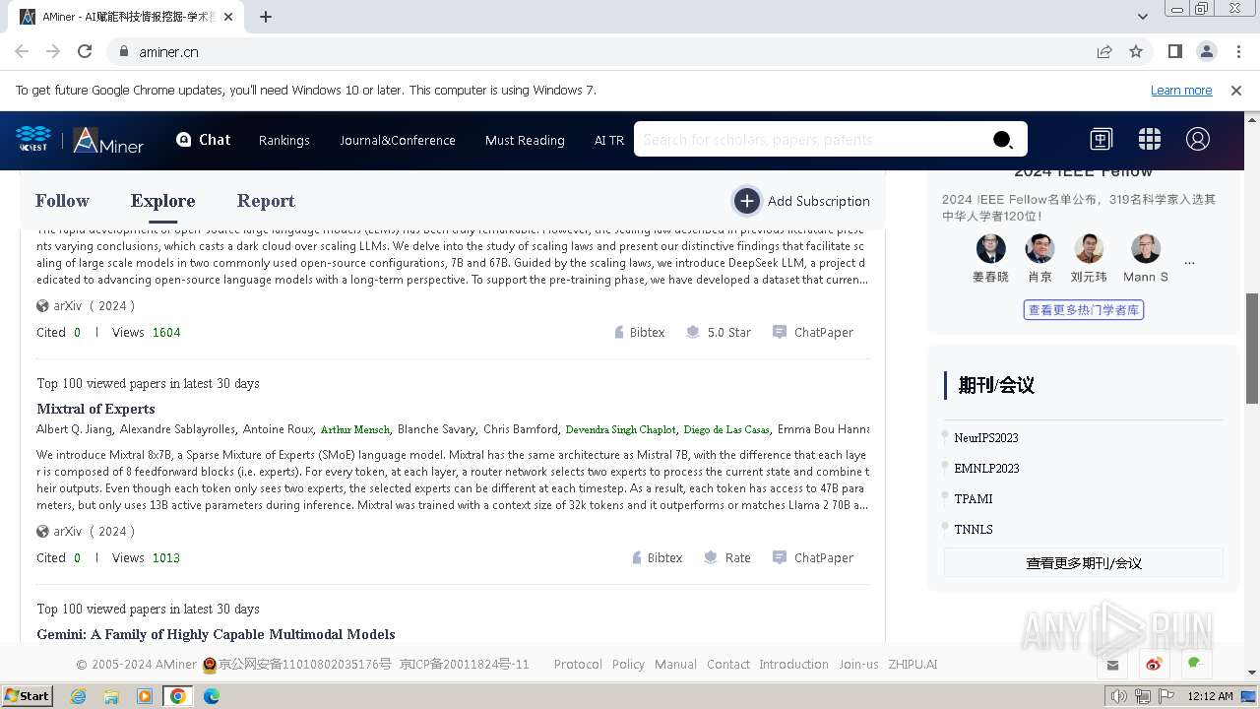
Task: Switch language with the Chinese character icon
Action: (1101, 140)
